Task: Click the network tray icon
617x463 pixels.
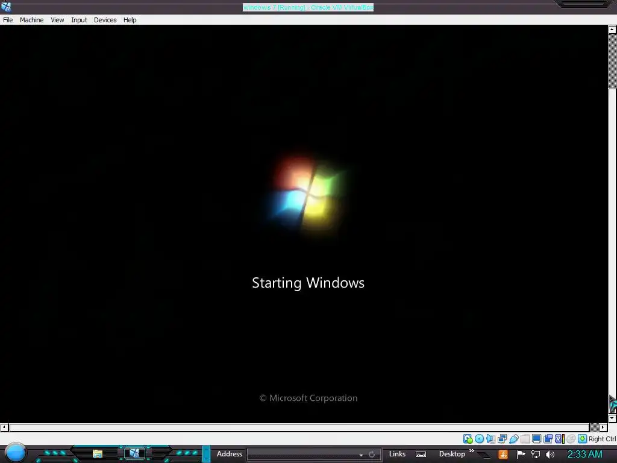Action: pos(536,455)
